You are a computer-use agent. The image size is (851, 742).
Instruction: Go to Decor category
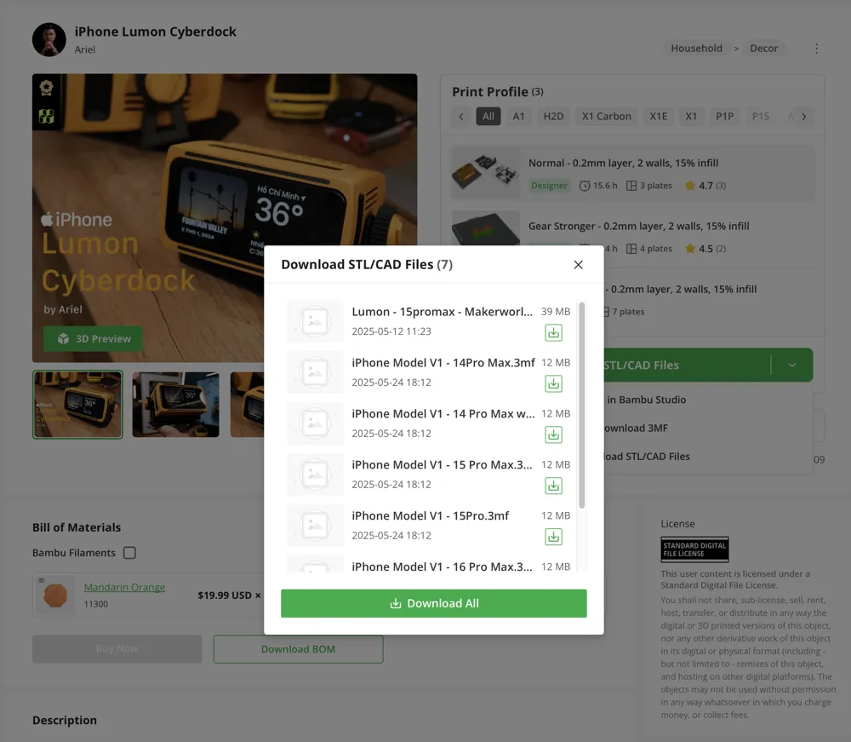point(763,49)
